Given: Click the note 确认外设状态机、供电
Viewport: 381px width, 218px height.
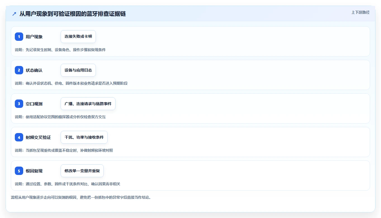Looking at the screenshot, I should (71, 83).
